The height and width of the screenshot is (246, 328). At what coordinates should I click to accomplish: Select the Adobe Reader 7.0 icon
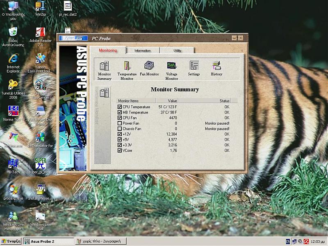[40, 37]
